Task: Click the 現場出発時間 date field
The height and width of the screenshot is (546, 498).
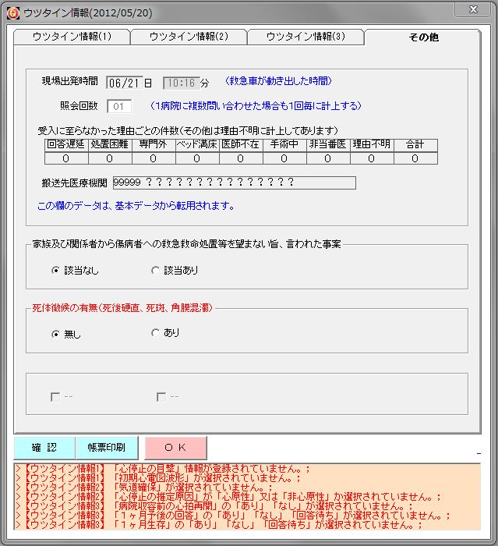Action: (123, 82)
